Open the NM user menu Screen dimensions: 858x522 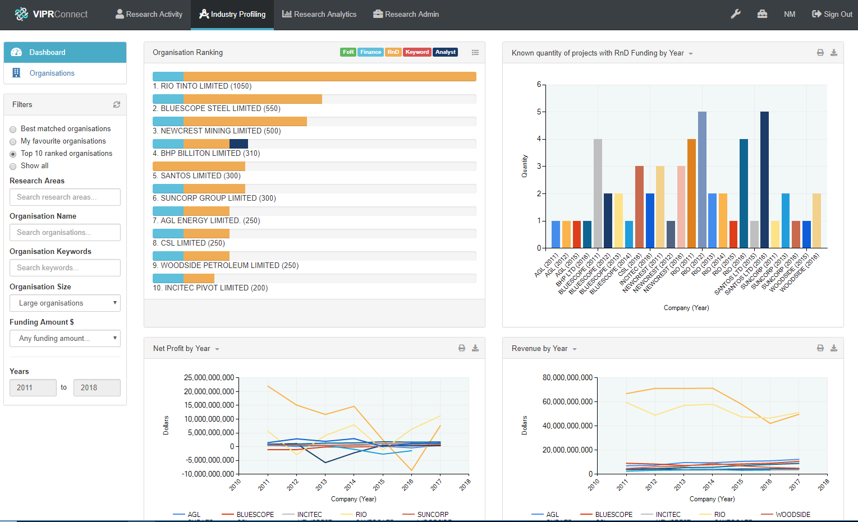click(x=790, y=14)
